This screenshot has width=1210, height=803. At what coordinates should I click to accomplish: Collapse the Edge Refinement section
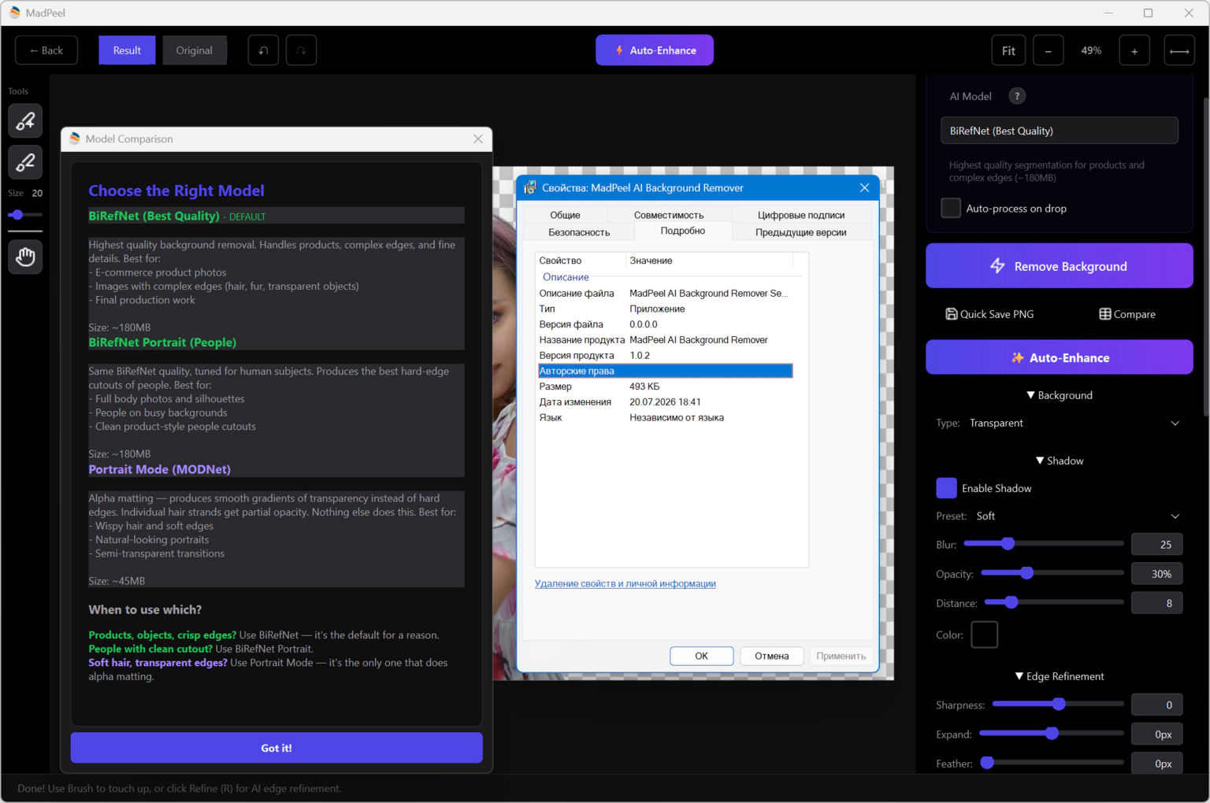click(x=1060, y=676)
